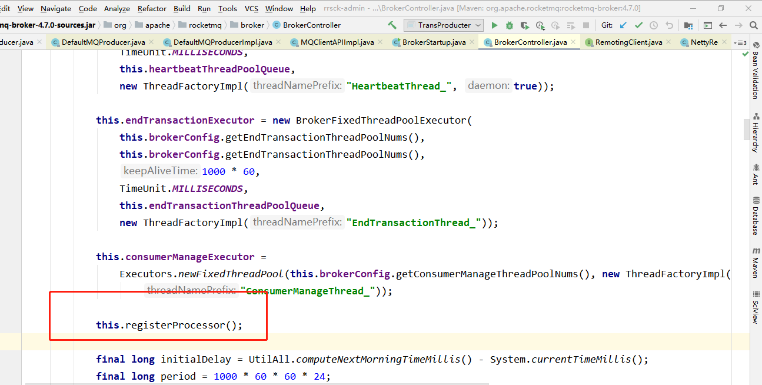This screenshot has width=762, height=385.
Task: Close the DefaultMQProducer.java tab
Action: tap(151, 42)
